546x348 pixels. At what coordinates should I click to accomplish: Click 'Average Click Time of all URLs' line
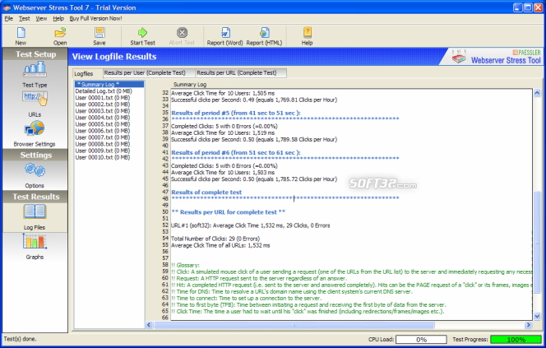[220, 245]
